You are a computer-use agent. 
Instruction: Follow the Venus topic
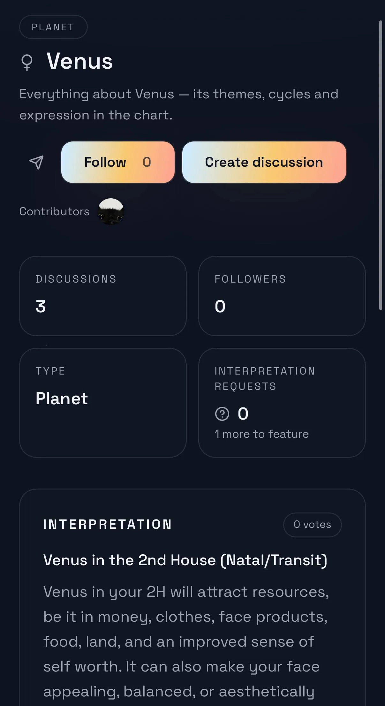(118, 162)
